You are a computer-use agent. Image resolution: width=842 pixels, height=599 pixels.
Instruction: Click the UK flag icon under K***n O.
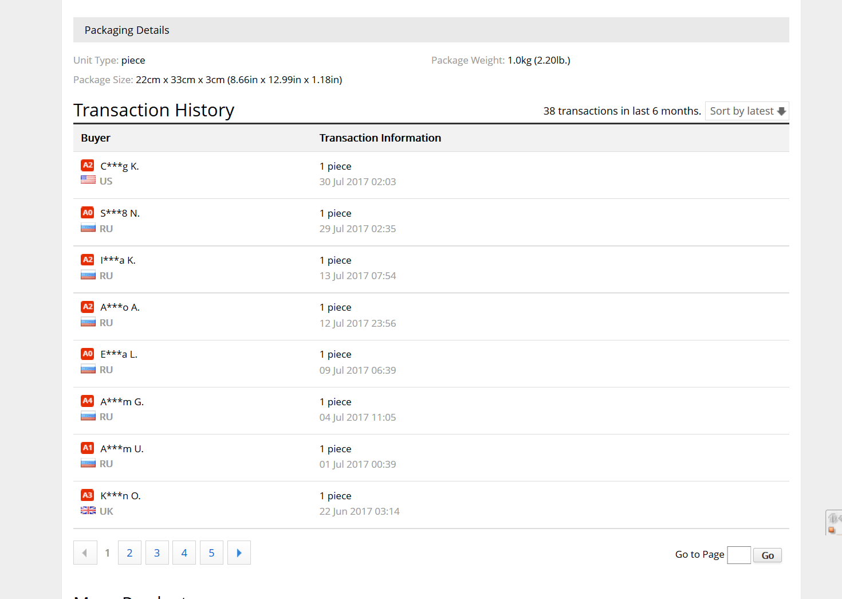click(x=88, y=511)
